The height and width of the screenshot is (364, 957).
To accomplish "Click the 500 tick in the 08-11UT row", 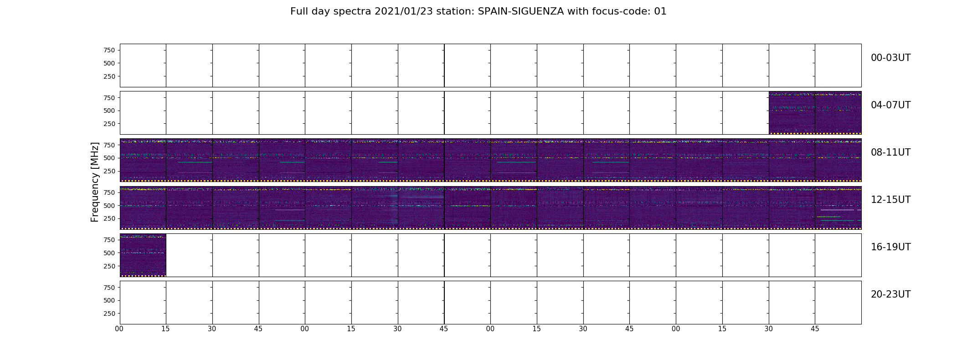I will tap(109, 158).
